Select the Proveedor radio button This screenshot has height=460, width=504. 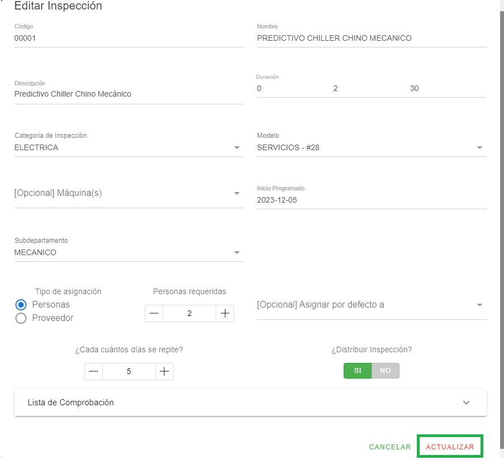[x=21, y=318]
